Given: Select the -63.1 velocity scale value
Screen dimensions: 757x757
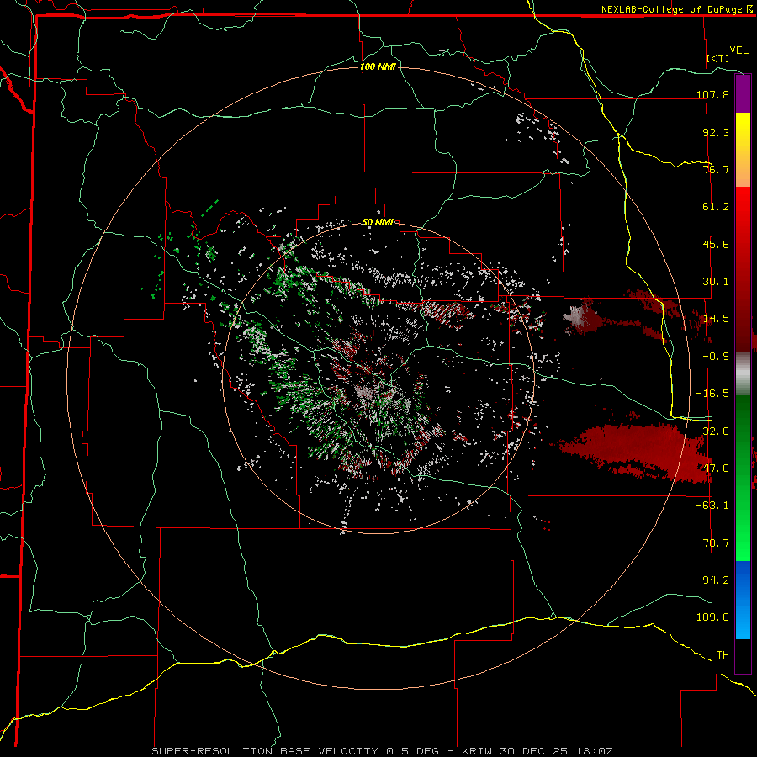Looking at the screenshot, I should (712, 506).
